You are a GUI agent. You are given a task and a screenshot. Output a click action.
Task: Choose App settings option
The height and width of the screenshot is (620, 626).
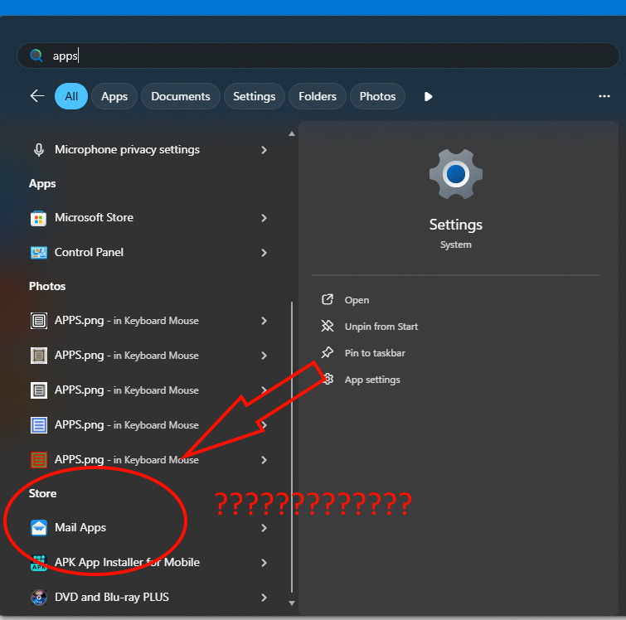point(372,380)
